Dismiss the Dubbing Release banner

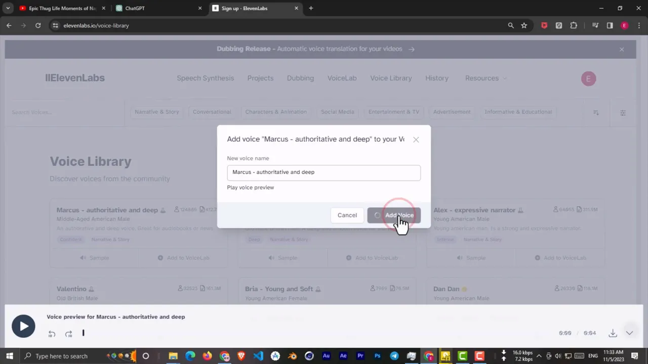[622, 49]
